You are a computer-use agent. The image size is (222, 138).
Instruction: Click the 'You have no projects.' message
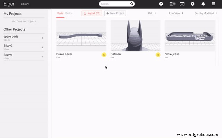click(24, 21)
